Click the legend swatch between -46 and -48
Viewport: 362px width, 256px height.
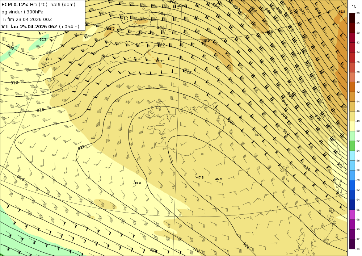(352, 116)
